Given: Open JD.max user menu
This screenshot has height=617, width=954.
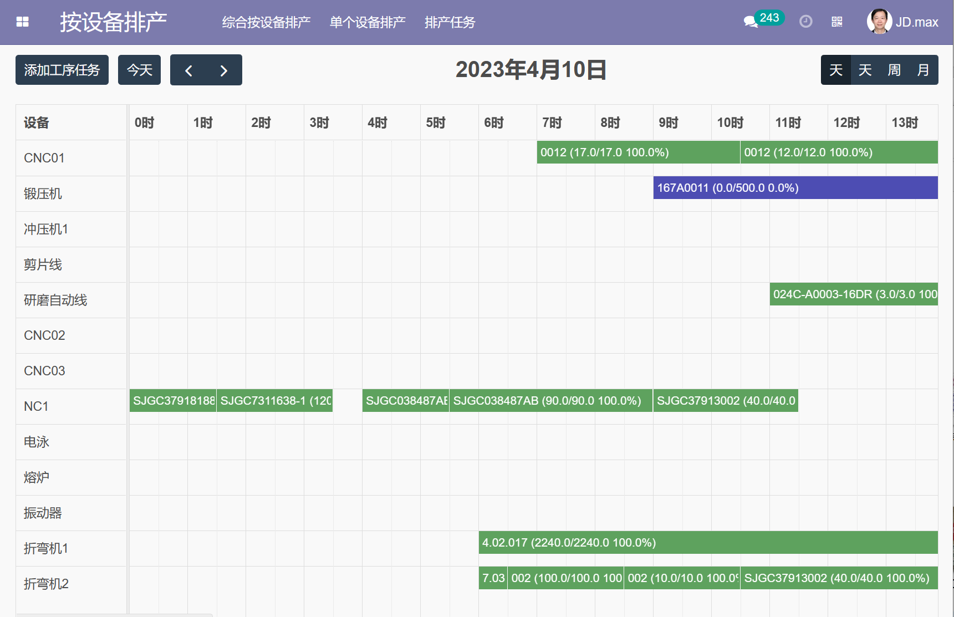Looking at the screenshot, I should click(x=916, y=22).
